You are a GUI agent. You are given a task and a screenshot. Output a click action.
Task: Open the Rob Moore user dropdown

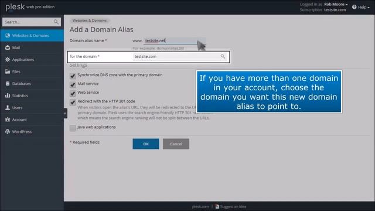(x=336, y=4)
